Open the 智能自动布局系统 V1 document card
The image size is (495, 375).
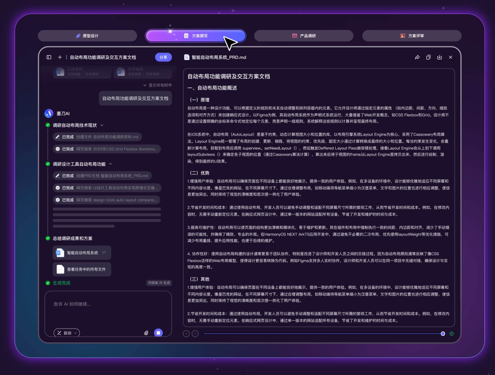click(82, 252)
